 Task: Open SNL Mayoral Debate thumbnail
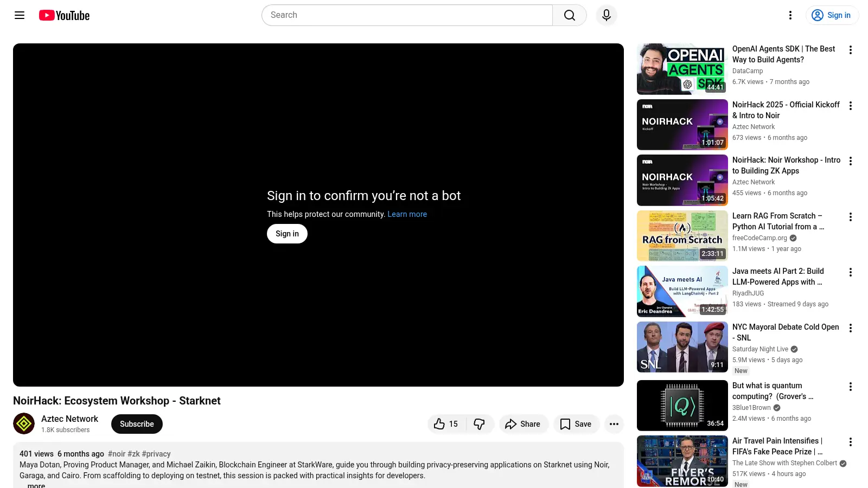click(682, 347)
